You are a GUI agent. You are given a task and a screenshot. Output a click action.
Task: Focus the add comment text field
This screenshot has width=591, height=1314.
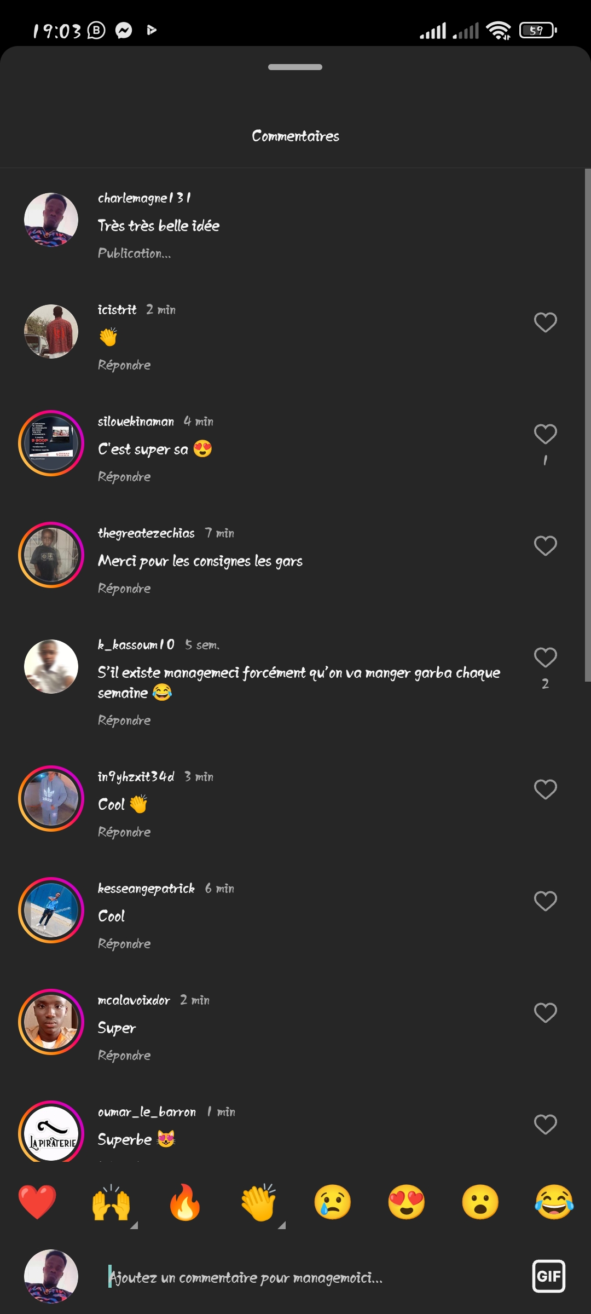(x=306, y=1277)
